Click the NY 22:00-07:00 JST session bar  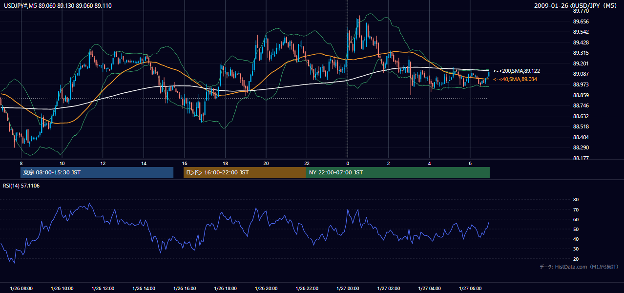(x=398, y=172)
